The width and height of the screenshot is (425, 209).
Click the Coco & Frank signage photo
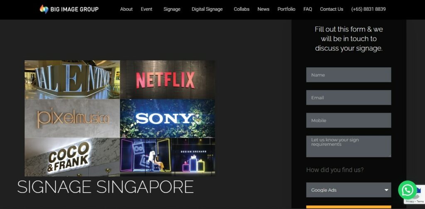(x=72, y=157)
